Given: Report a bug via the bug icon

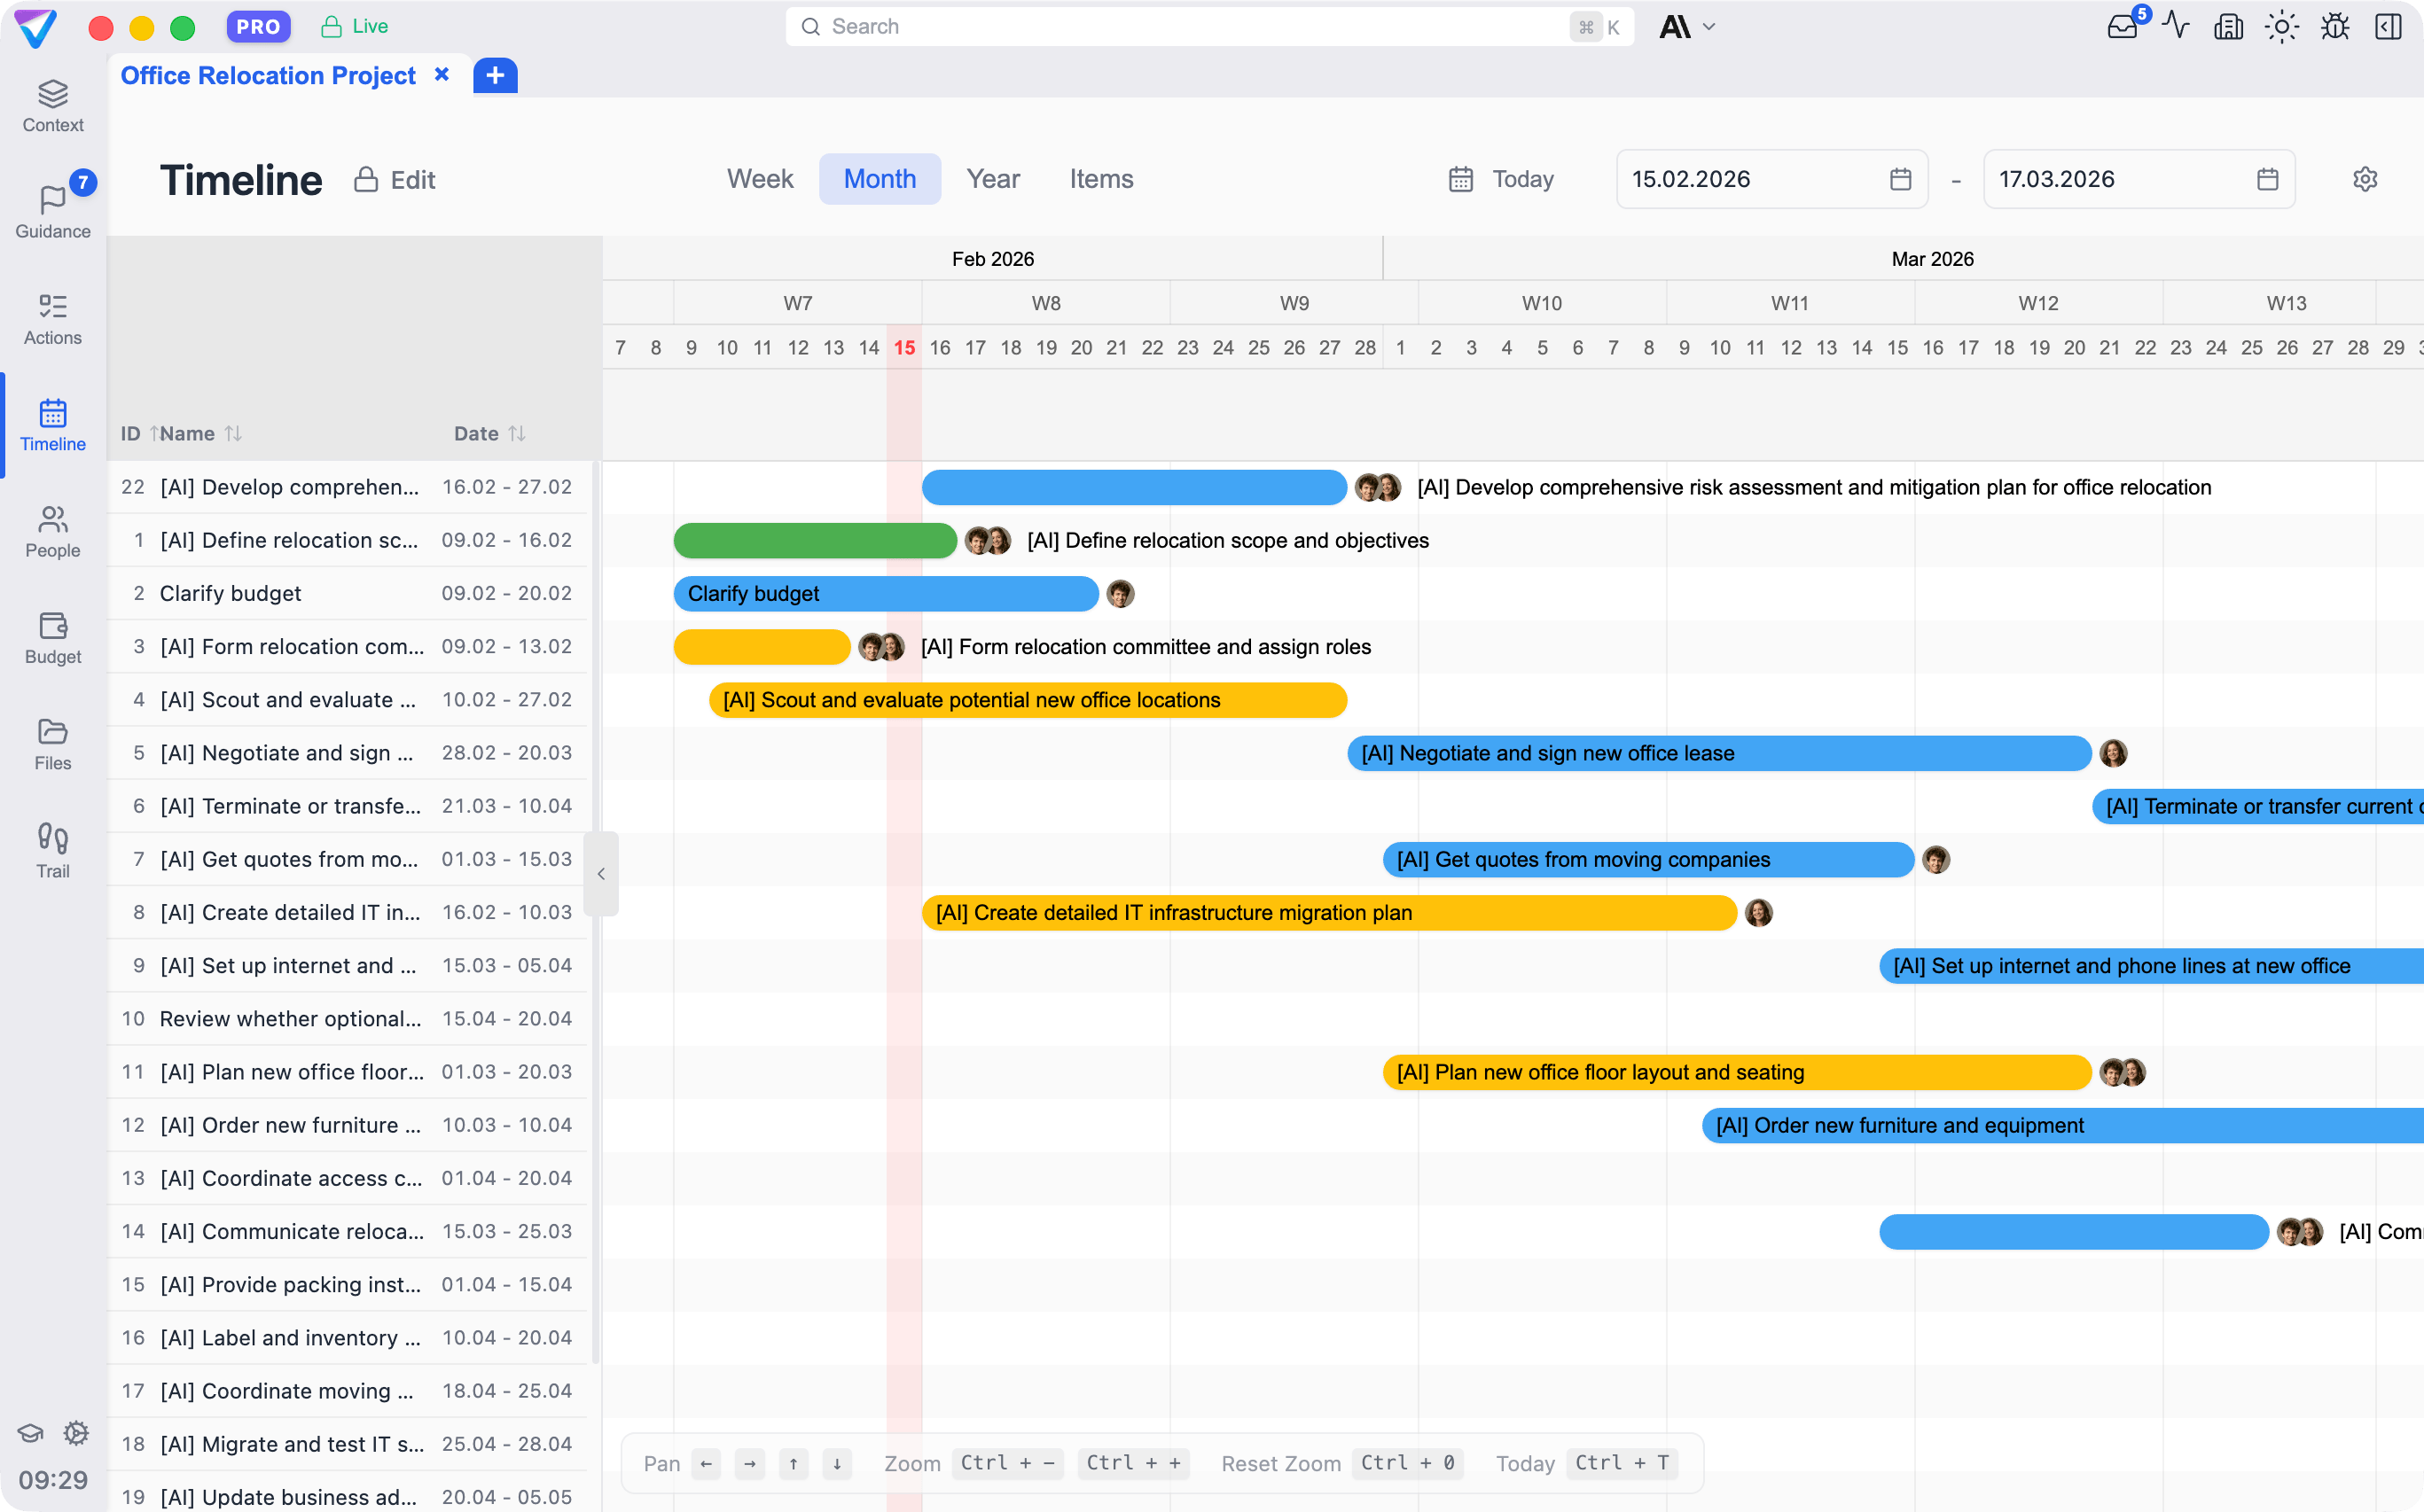Looking at the screenshot, I should coord(2335,26).
